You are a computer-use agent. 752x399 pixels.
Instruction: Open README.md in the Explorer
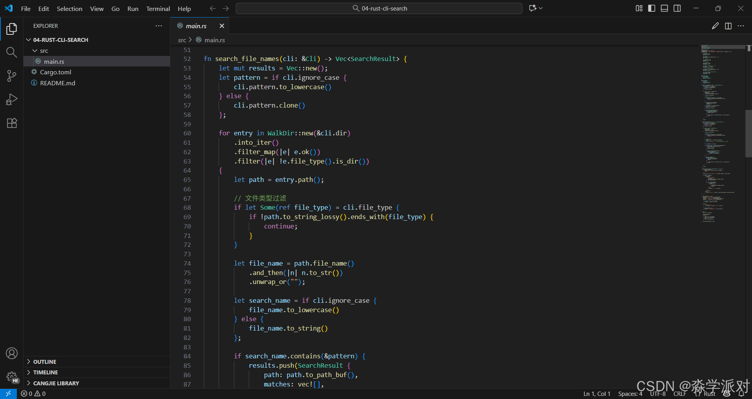pos(97,83)
